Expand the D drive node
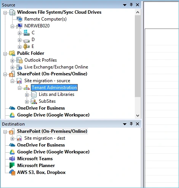This screenshot has width=179, height=188. [x=19, y=40]
